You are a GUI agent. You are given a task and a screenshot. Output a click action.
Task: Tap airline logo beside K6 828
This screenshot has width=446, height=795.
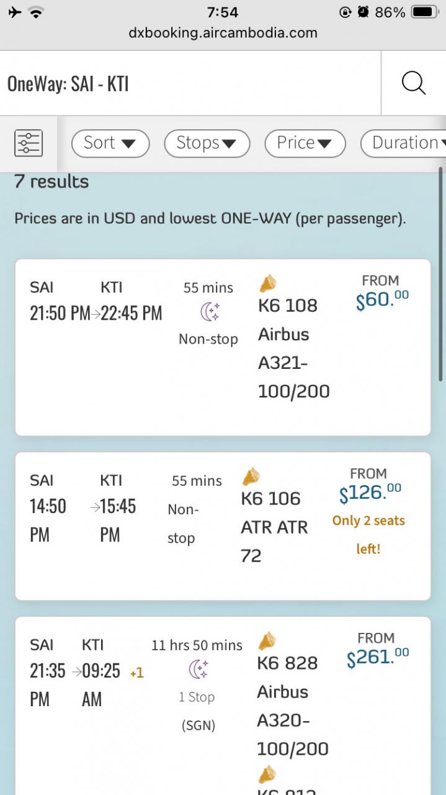pos(267,640)
